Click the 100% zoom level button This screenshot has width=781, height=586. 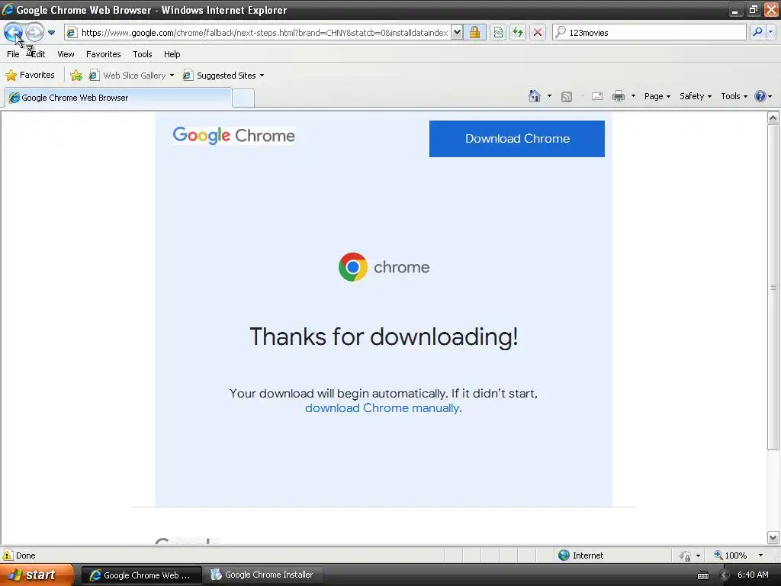coord(730,555)
